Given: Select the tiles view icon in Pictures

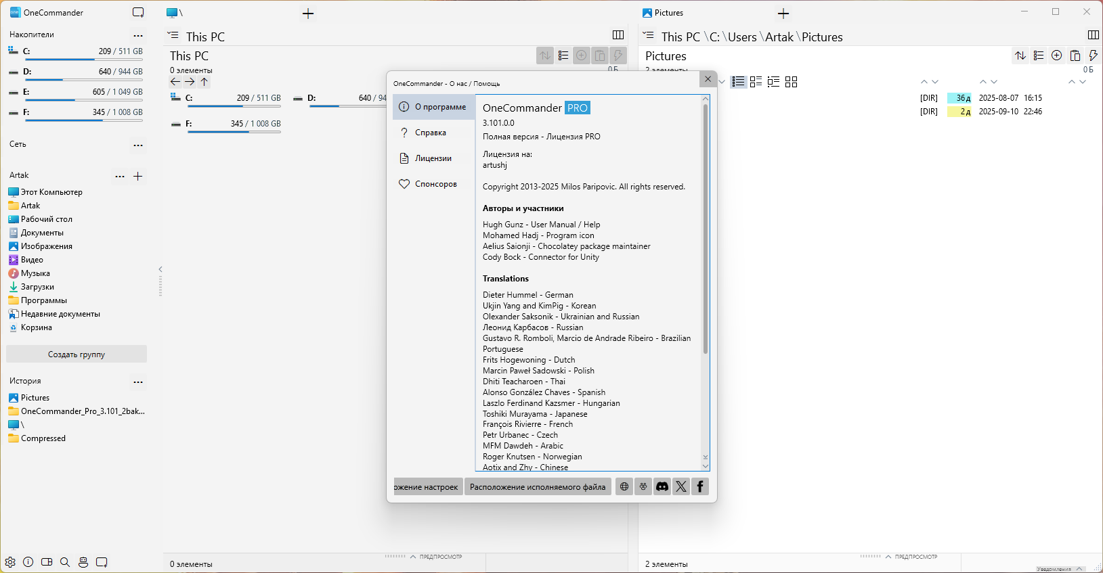Looking at the screenshot, I should (x=756, y=82).
